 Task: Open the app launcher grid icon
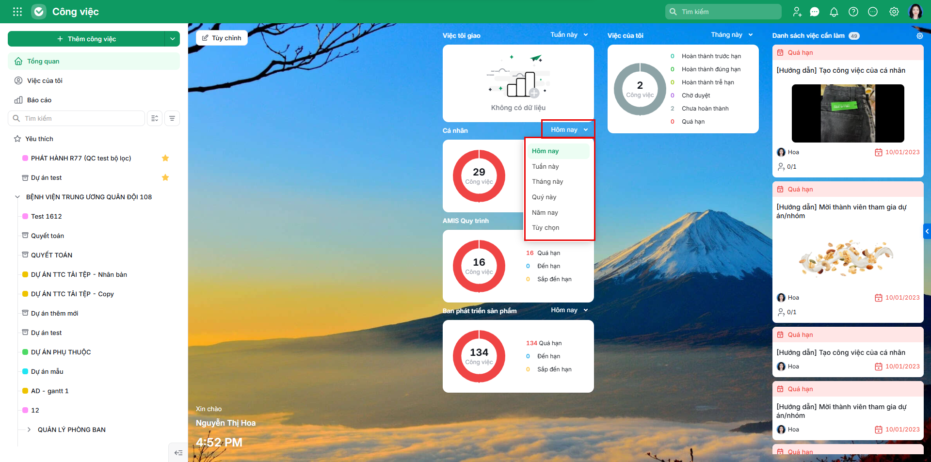pos(17,12)
